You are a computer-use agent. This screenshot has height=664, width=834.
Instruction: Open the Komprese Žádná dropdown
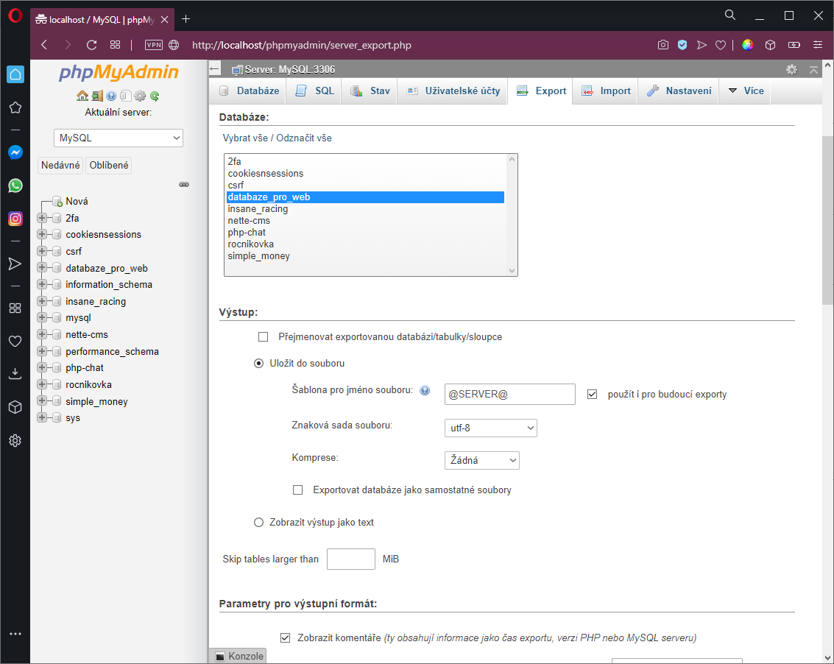pos(482,460)
